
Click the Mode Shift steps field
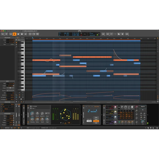(89, 121)
